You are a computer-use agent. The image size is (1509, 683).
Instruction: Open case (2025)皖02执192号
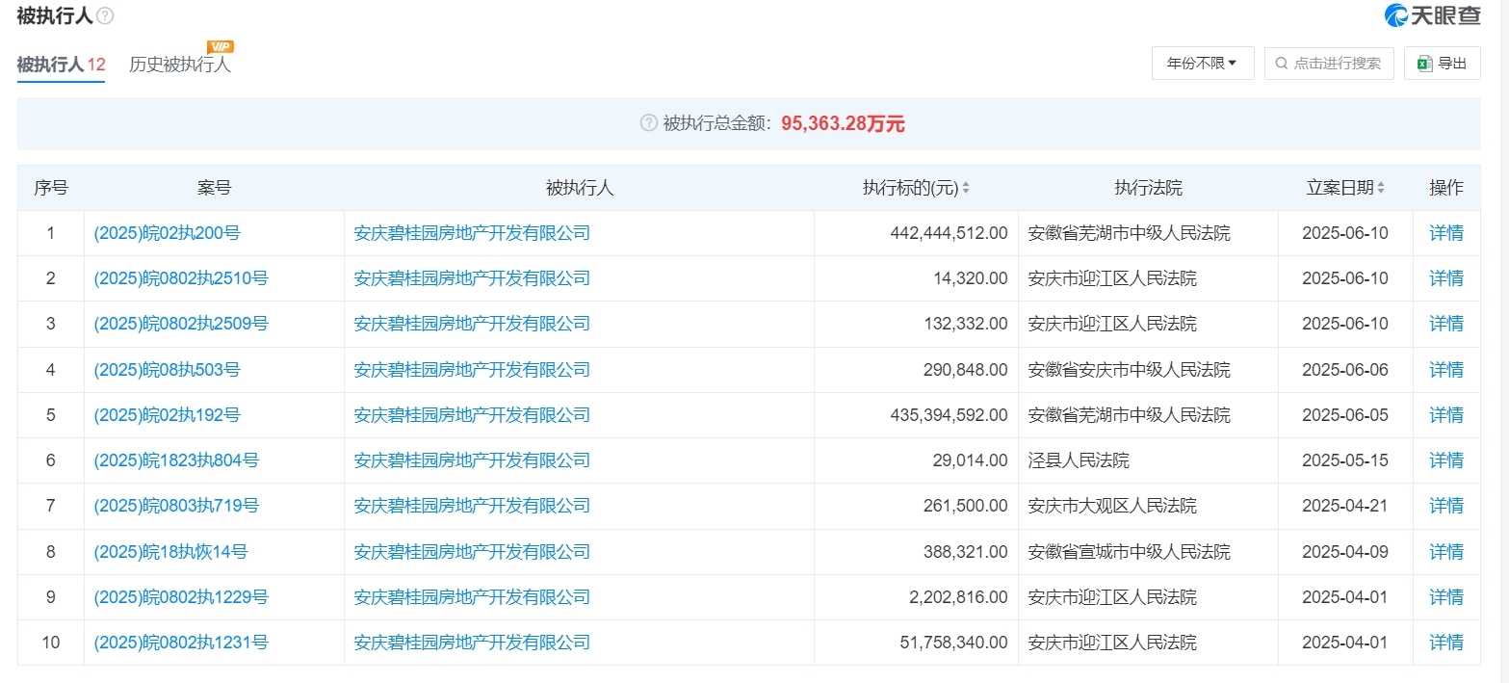168,415
